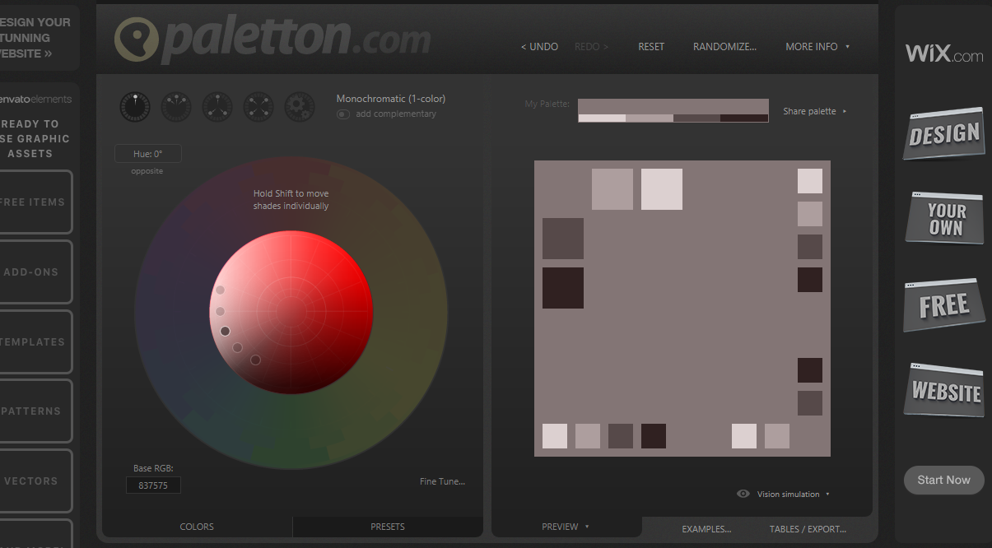
Task: Click the < UNDO button
Action: point(539,47)
